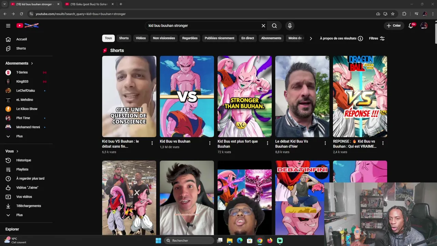Image resolution: width=437 pixels, height=246 pixels.
Task: Select the Publiées récemment chip
Action: coord(220,38)
